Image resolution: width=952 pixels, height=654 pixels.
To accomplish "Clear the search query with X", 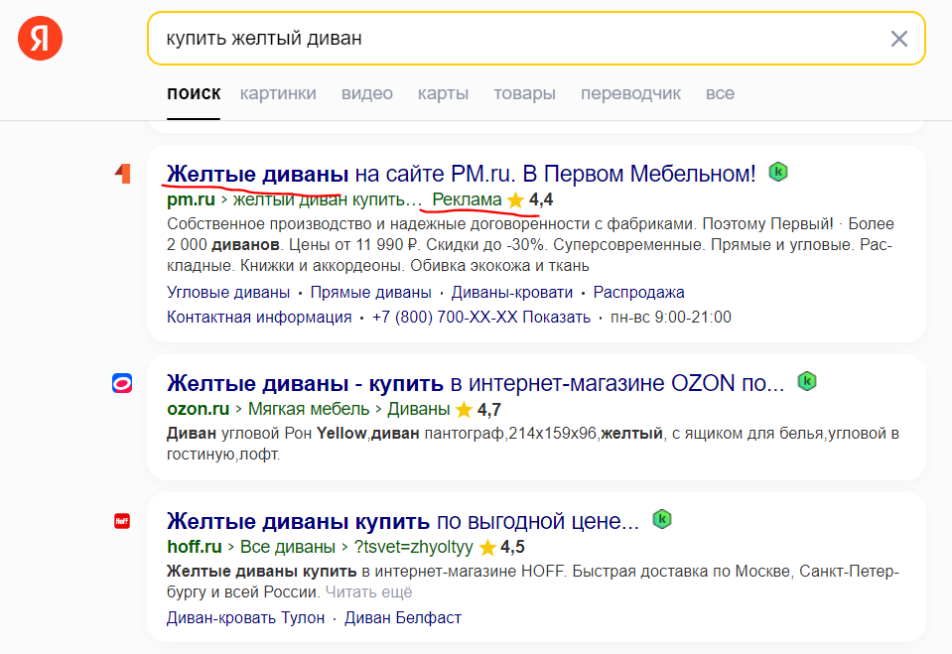I will (x=898, y=39).
